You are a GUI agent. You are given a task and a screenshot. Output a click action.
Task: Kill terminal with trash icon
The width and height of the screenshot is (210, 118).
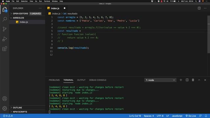pyautogui.click(x=193, y=80)
